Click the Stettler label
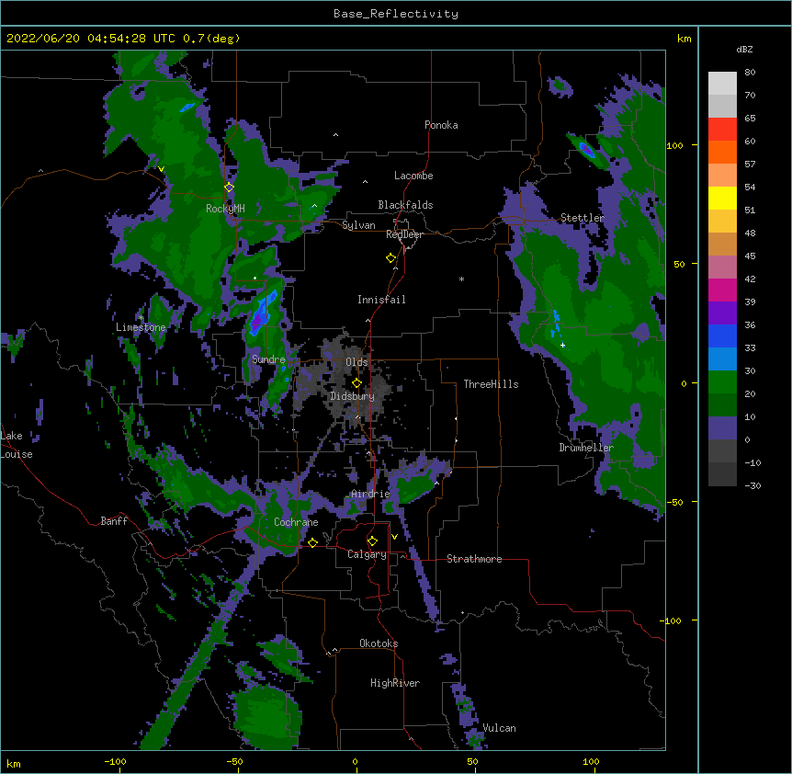 (582, 218)
